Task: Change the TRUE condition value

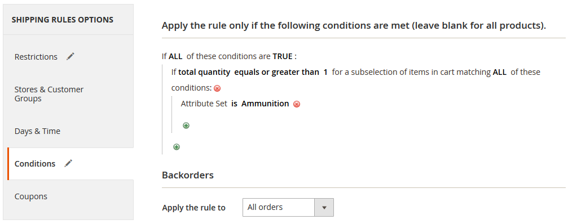Action: pos(283,57)
